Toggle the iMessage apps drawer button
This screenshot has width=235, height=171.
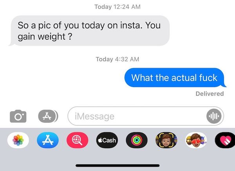[48, 116]
